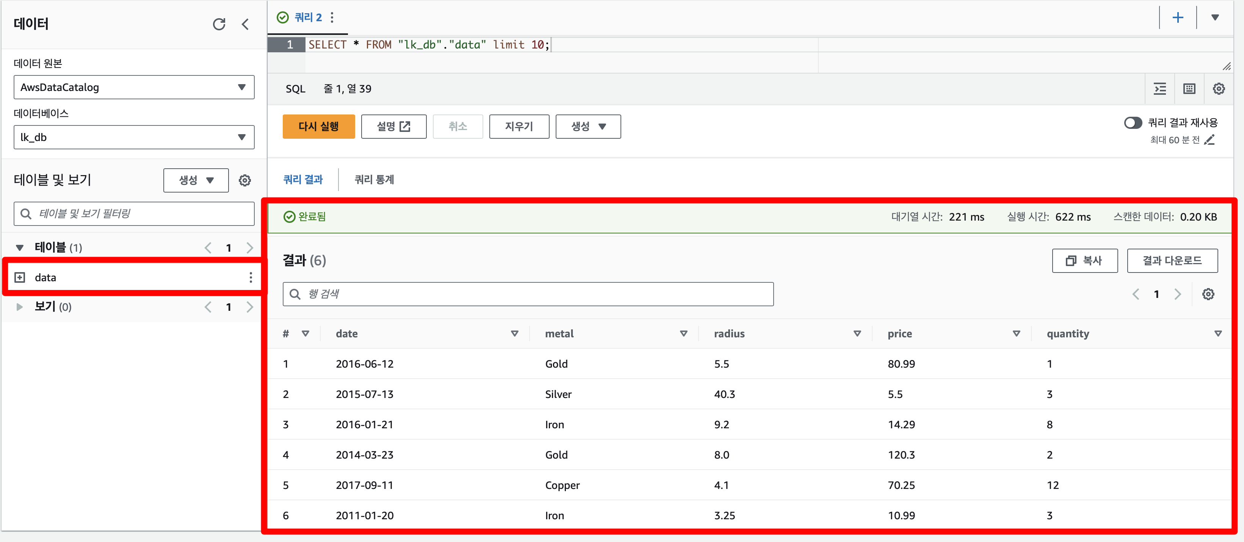This screenshot has width=1244, height=542.
Task: Click the run again button
Action: [318, 127]
